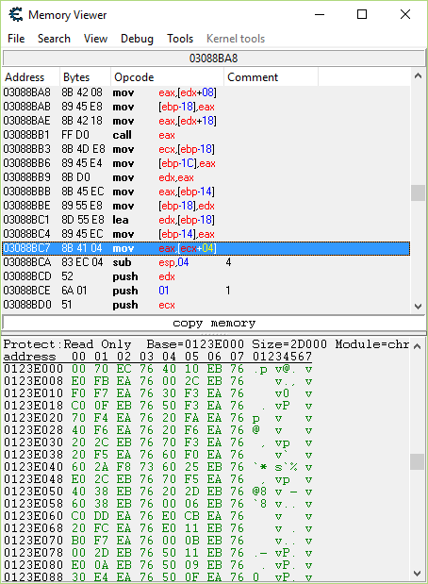Click the Cheat Engine logo icon
Viewport: 428px width, 584px height.
[x=16, y=14]
